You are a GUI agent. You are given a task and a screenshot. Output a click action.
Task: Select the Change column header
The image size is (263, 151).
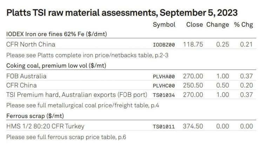217,25
